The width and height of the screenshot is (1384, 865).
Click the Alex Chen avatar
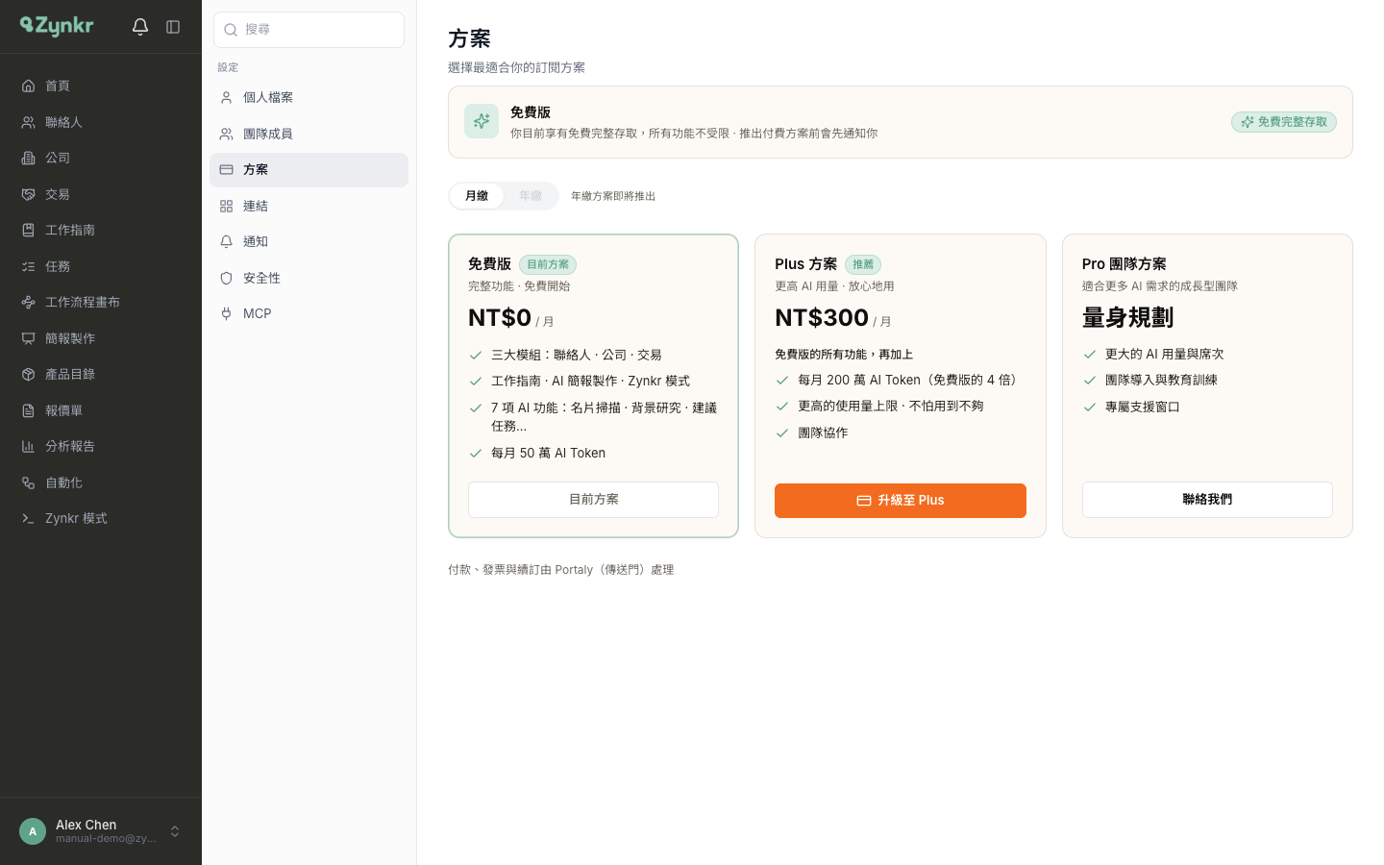tap(33, 831)
